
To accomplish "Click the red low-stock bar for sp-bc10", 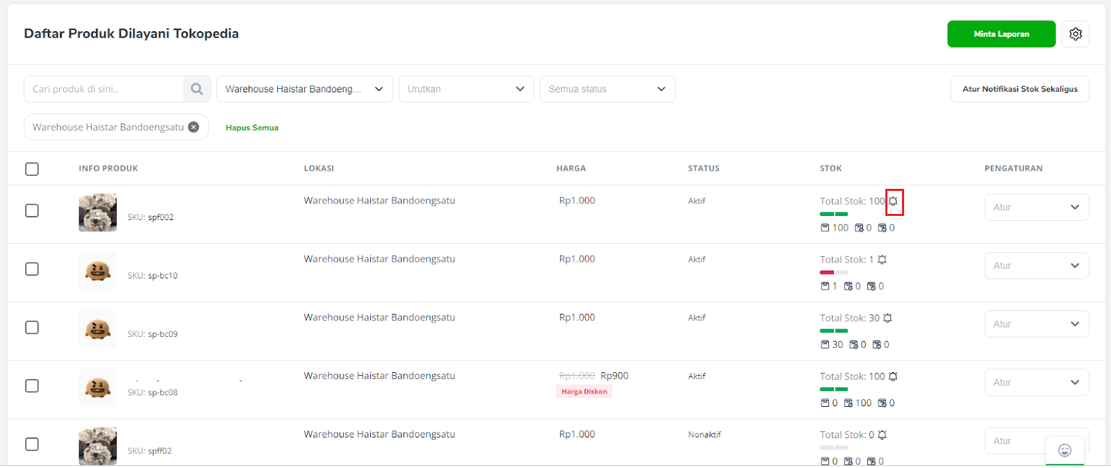I will tap(827, 272).
